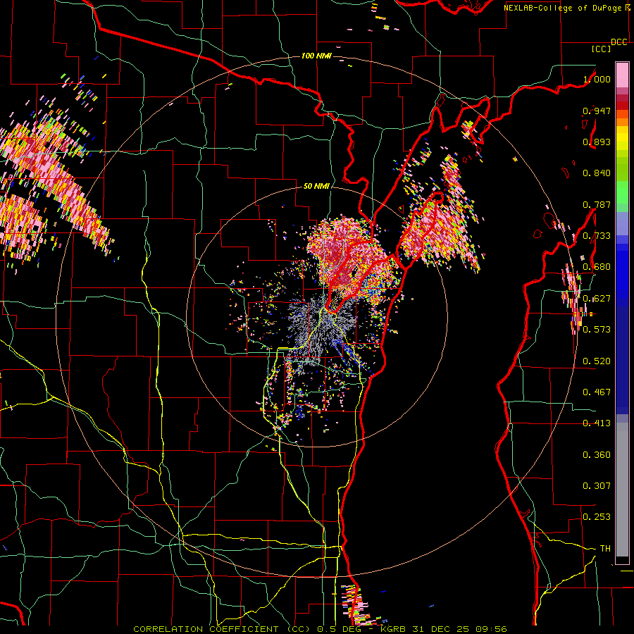Image resolution: width=634 pixels, height=634 pixels.
Task: Select the 0.253 scale value
Action: point(597,517)
